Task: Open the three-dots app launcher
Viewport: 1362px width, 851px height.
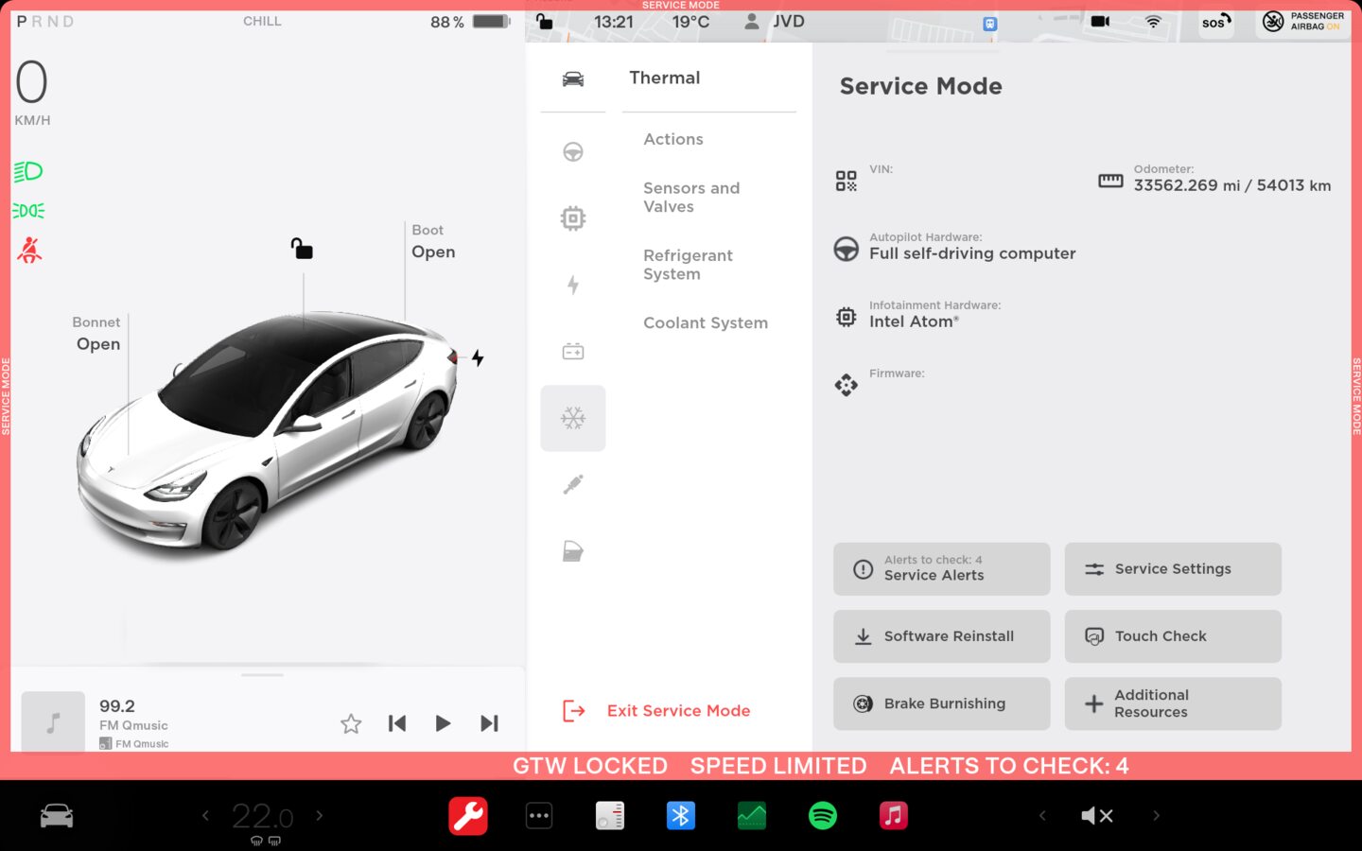Action: tap(539, 815)
